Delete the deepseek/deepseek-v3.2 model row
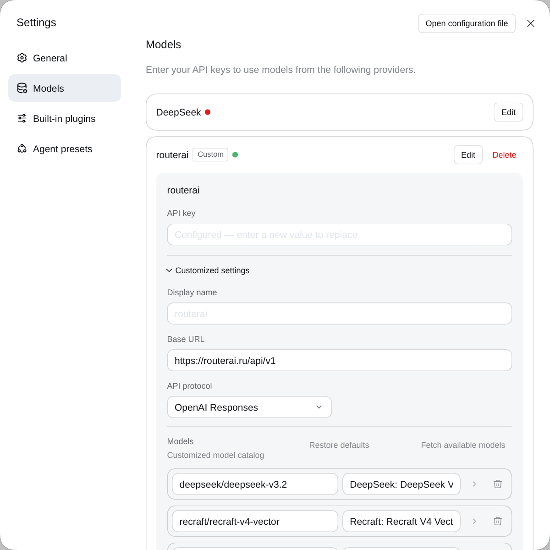This screenshot has width=550, height=550. click(498, 484)
